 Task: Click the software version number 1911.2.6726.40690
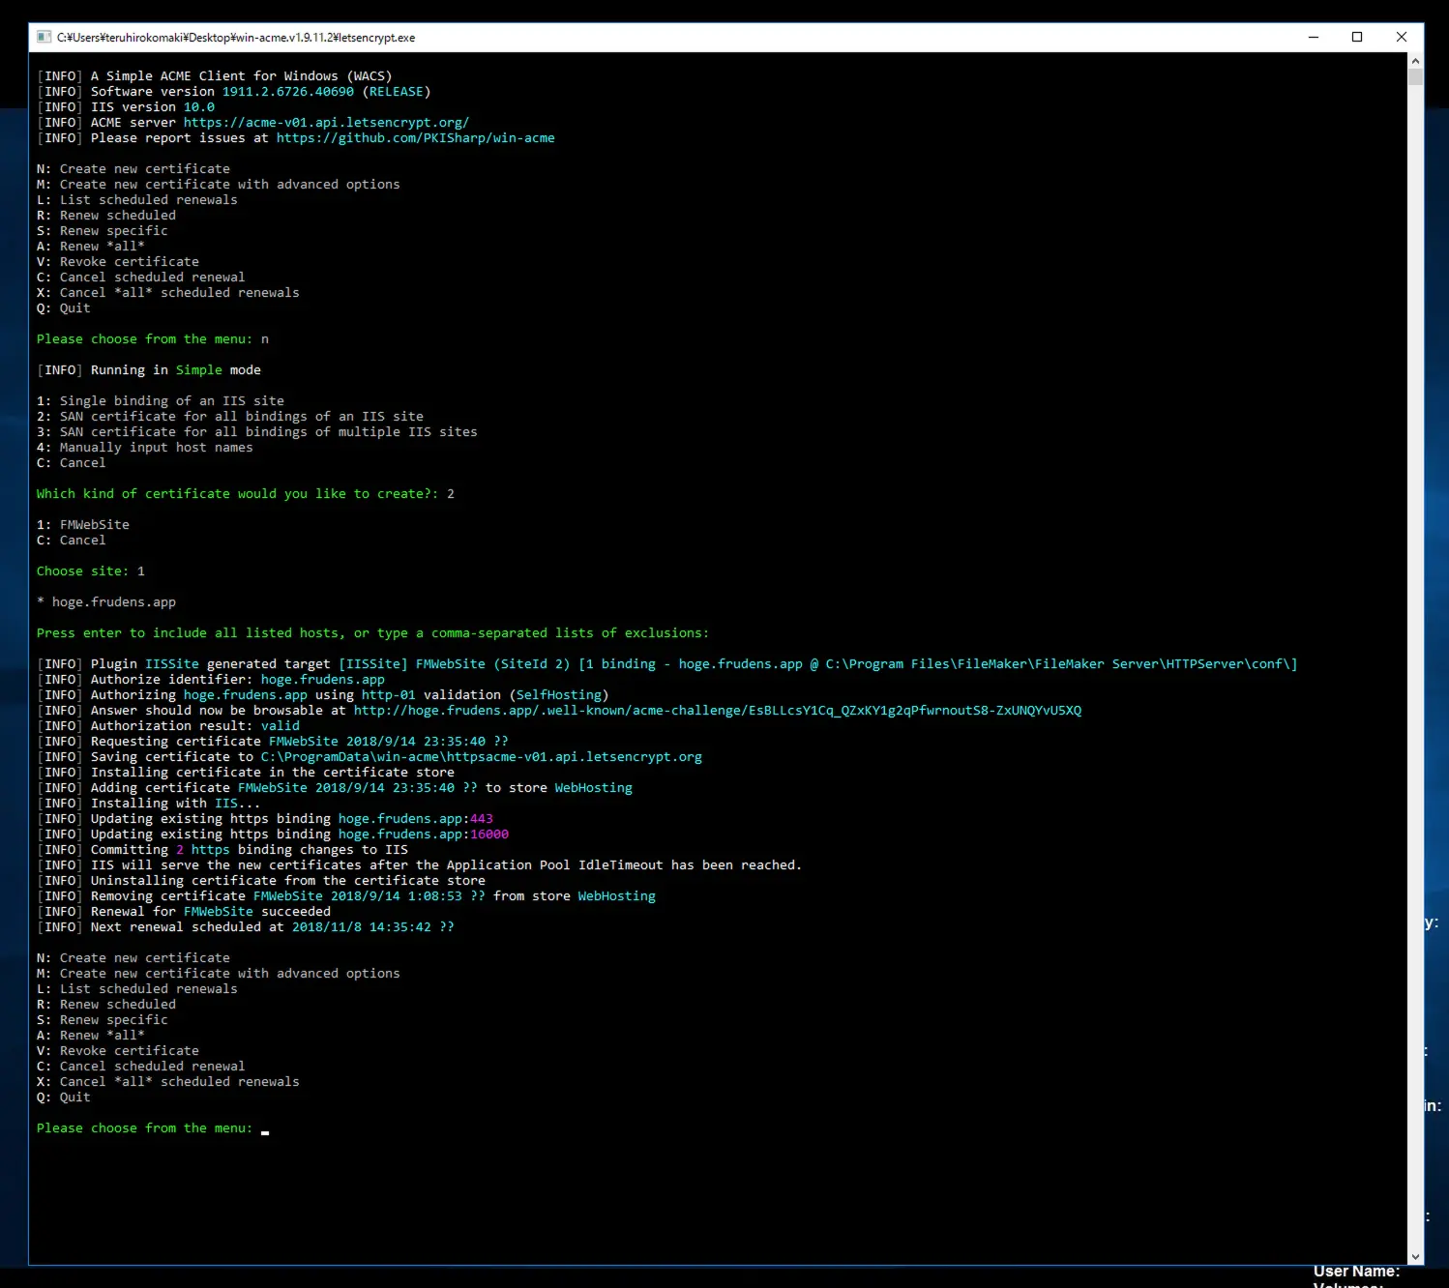287,92
